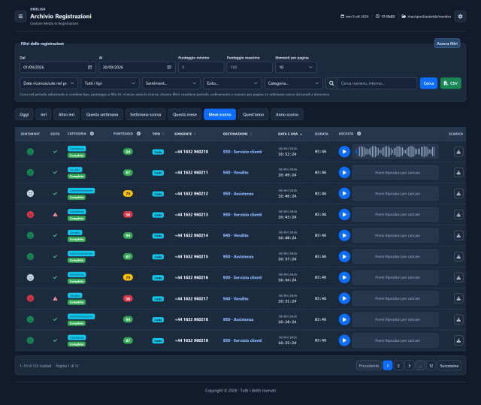Download recording from +44 1632 960213

click(458, 215)
